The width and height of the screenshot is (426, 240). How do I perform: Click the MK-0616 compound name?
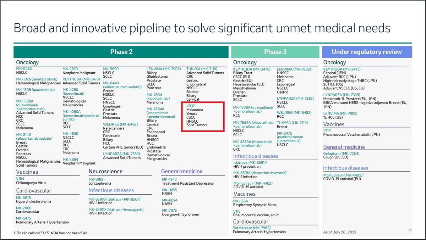coord(23,197)
